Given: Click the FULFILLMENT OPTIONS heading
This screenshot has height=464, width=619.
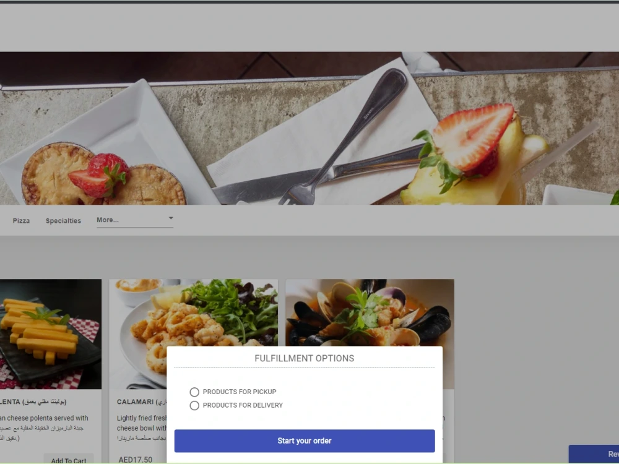Looking at the screenshot, I should (305, 358).
